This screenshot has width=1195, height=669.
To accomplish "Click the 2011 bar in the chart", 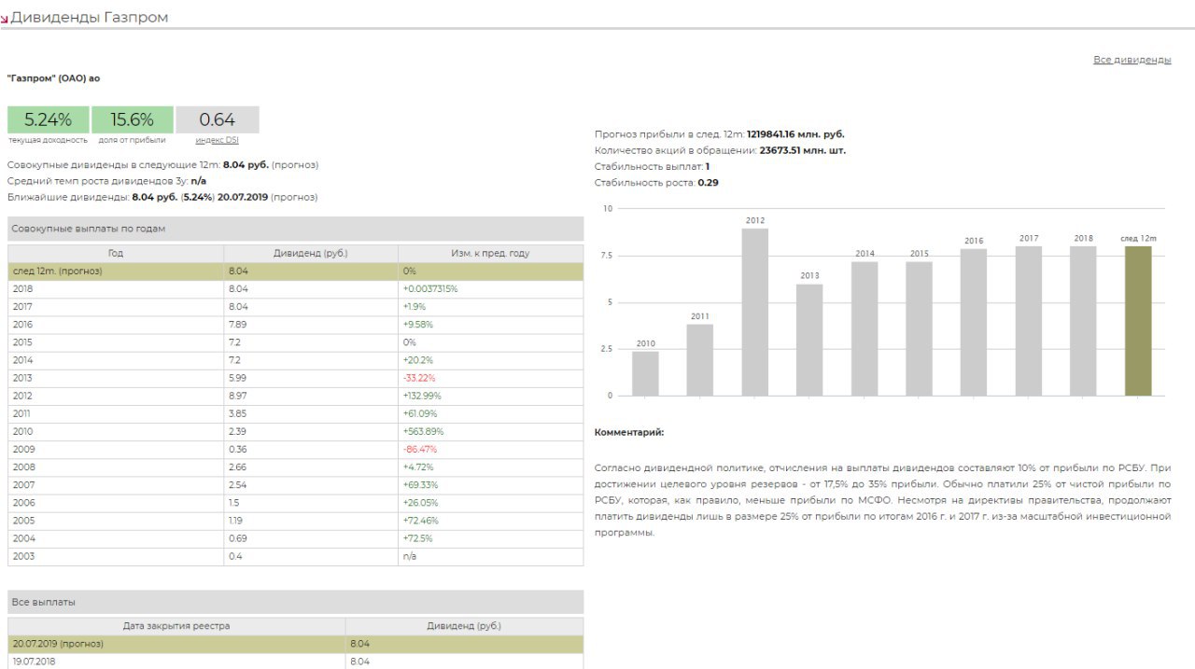I will 700,359.
